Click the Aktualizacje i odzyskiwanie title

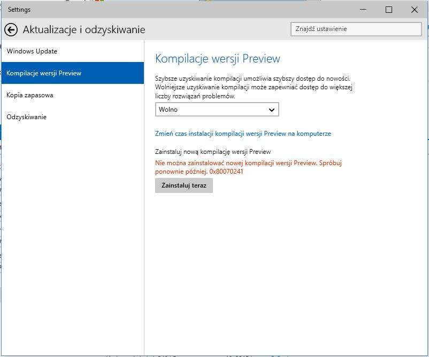[84, 29]
